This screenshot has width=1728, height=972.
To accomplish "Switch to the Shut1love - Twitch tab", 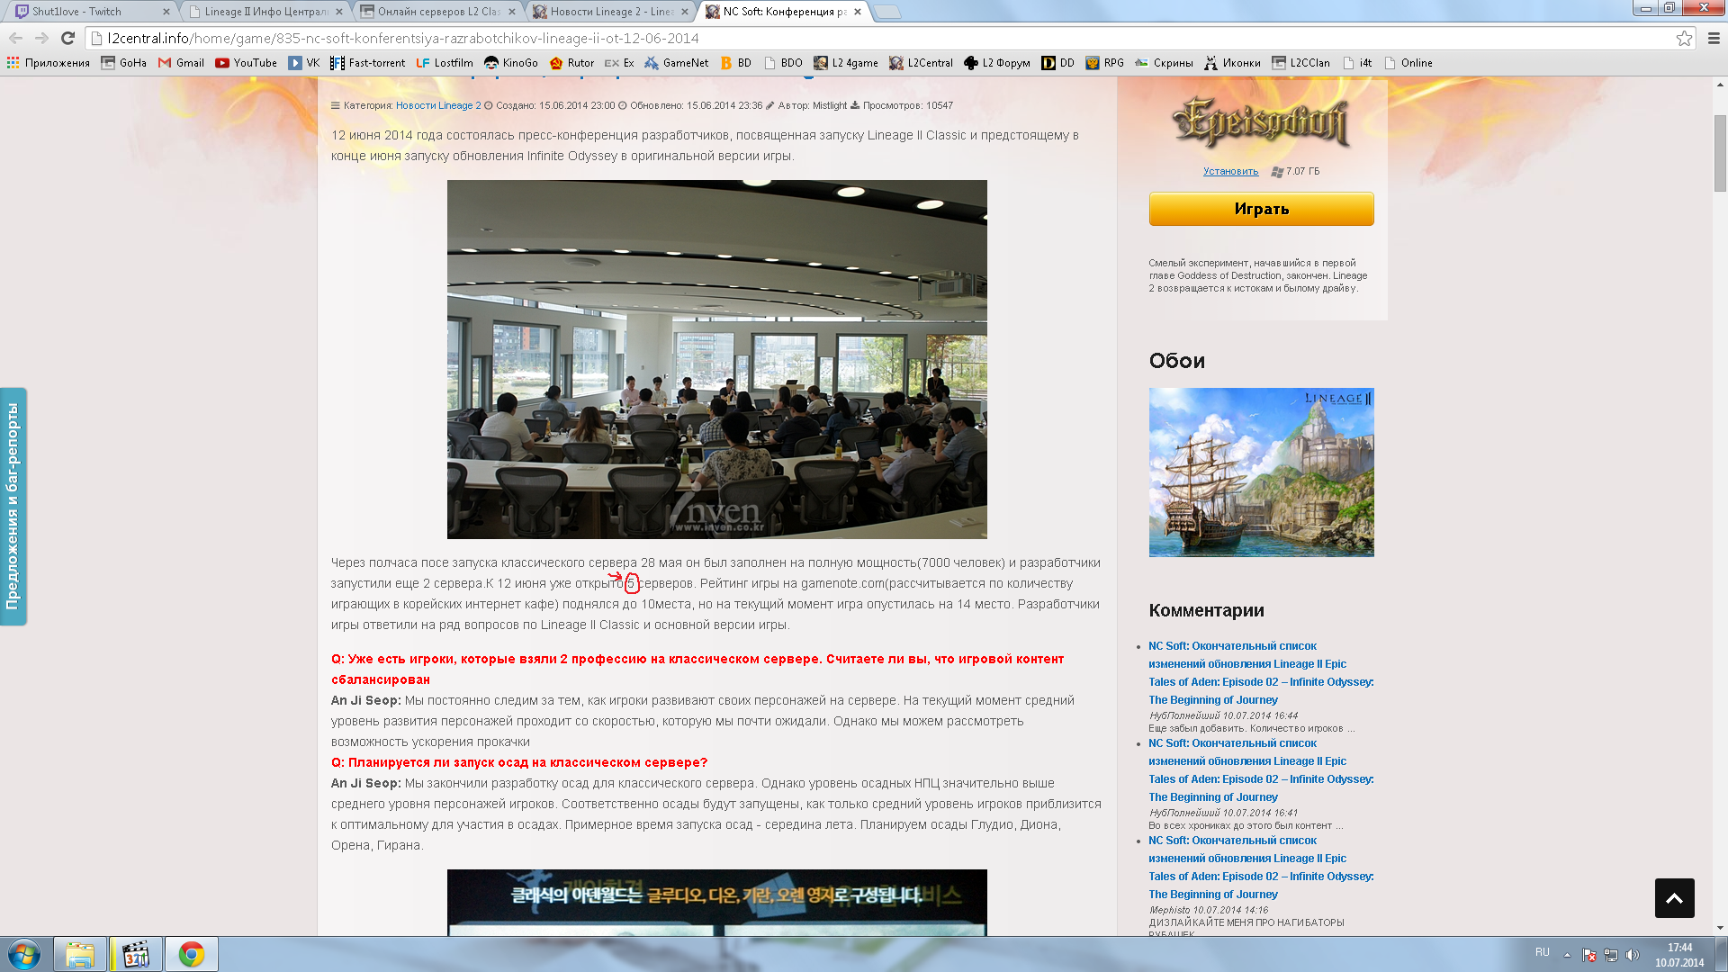I will tap(91, 12).
